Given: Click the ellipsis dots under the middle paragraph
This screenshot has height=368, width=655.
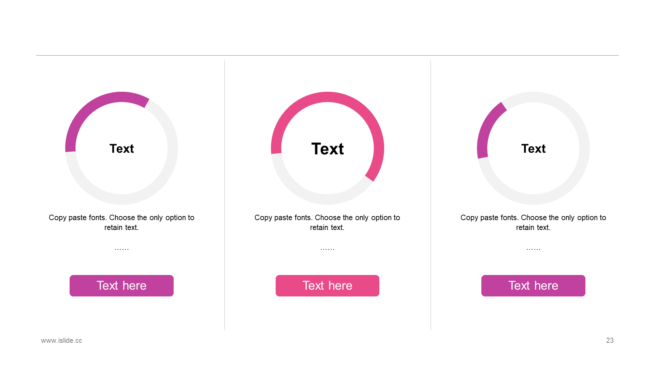Looking at the screenshot, I should [327, 249].
